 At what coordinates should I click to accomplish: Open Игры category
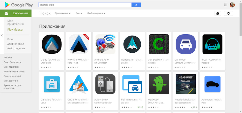(x=10, y=39)
